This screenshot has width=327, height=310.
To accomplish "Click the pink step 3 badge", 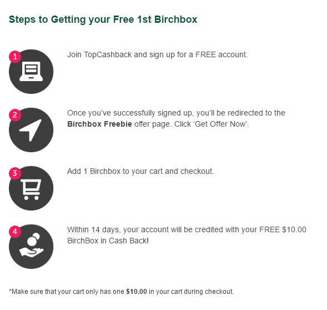I will (15, 173).
